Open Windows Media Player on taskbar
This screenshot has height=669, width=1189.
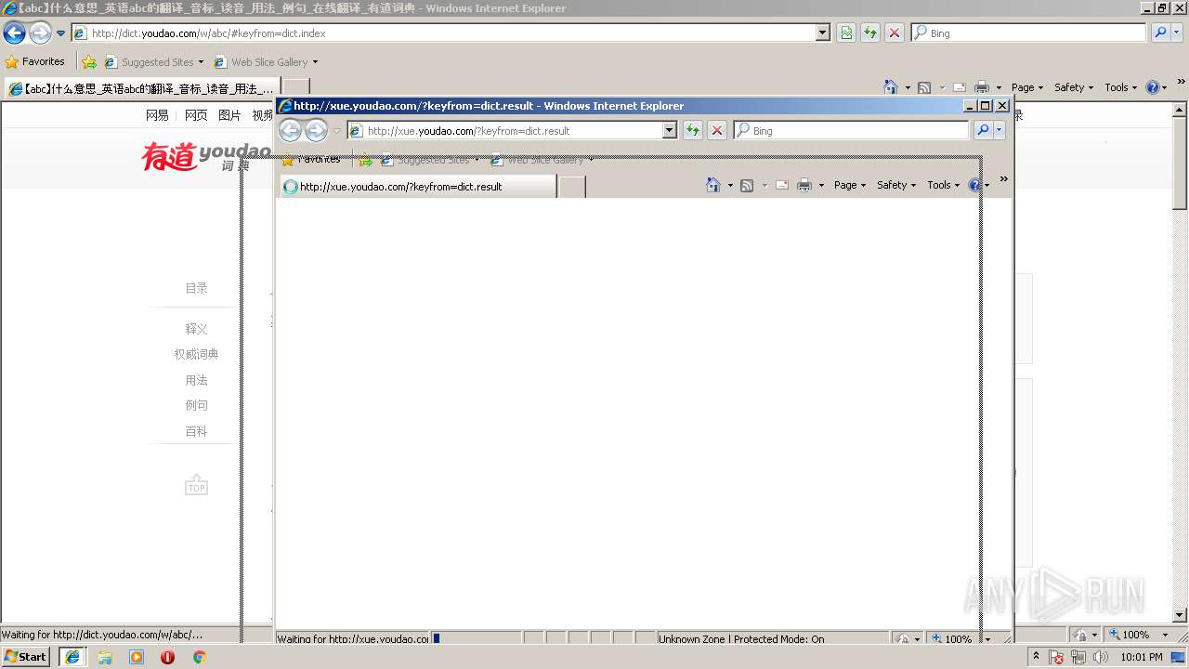tap(137, 657)
